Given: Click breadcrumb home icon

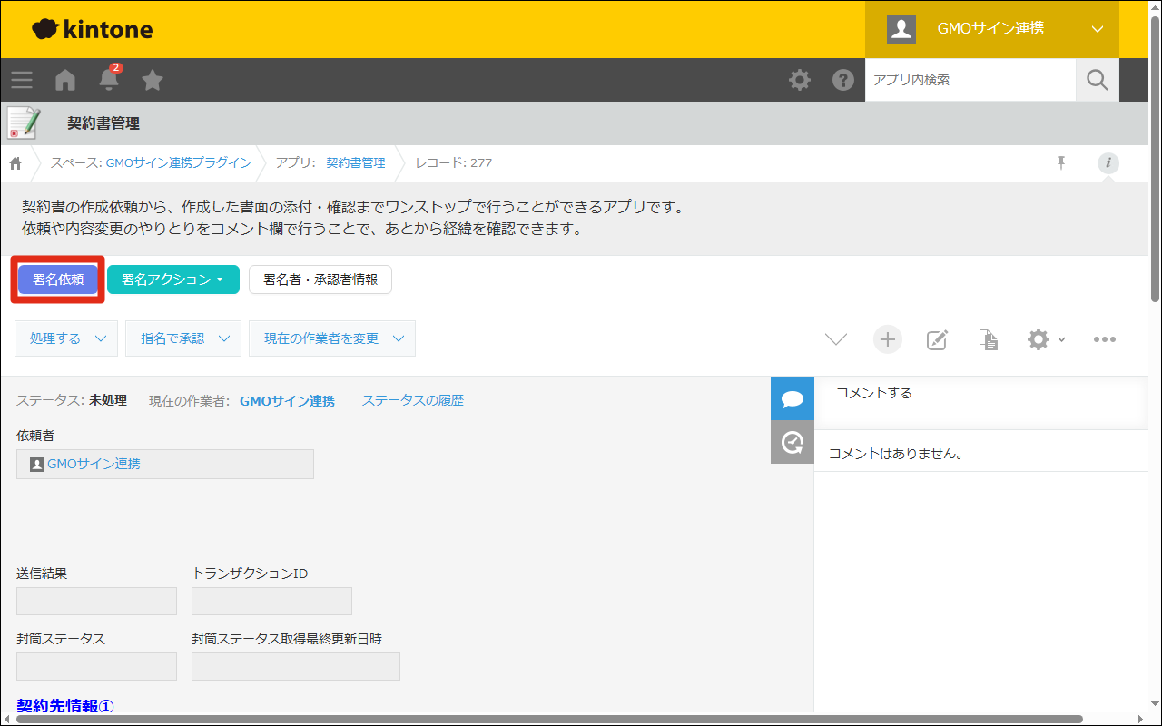Looking at the screenshot, I should pyautogui.click(x=15, y=163).
